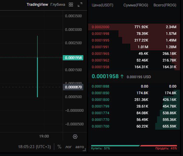
Task: Select buy order at price 0.0001850
Action: 134,93
